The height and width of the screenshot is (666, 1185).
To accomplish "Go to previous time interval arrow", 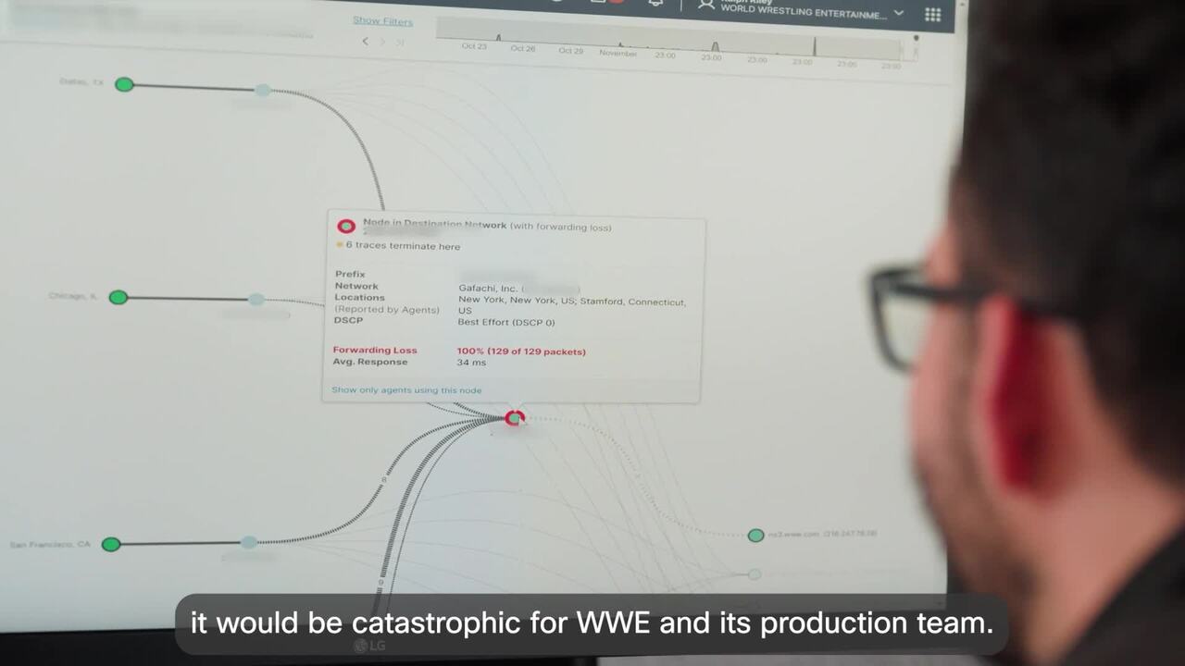I will pos(365,42).
